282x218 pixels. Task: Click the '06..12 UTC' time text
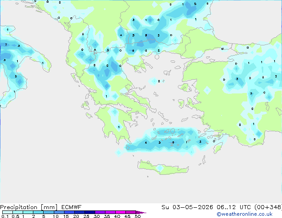(x=234, y=207)
